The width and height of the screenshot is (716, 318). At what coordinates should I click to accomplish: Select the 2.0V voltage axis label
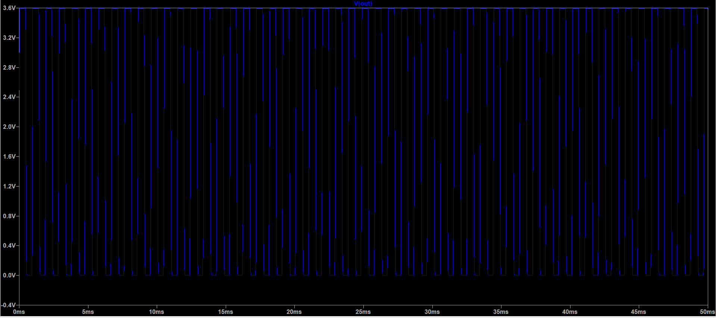click(x=9, y=127)
